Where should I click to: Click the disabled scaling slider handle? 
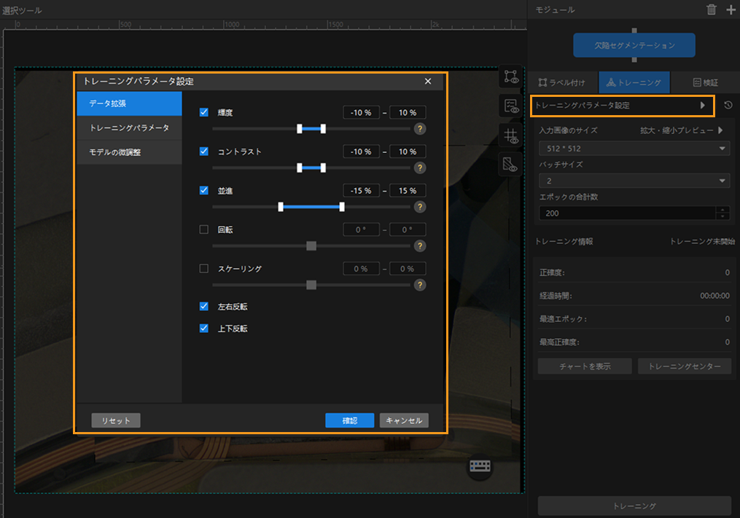(311, 285)
